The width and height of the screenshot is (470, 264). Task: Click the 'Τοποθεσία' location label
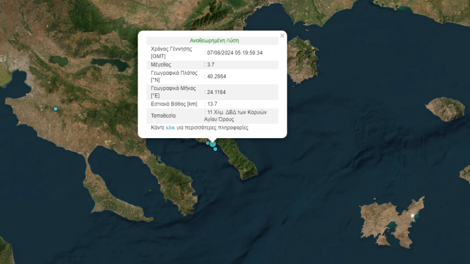[163, 116]
